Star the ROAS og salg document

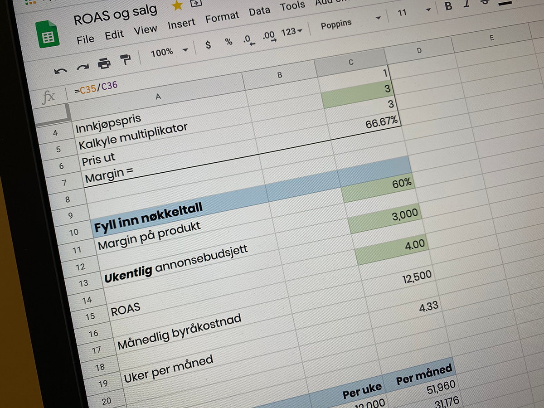[178, 5]
